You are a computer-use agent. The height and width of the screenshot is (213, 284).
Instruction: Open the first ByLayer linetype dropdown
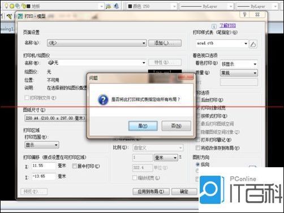206,6
